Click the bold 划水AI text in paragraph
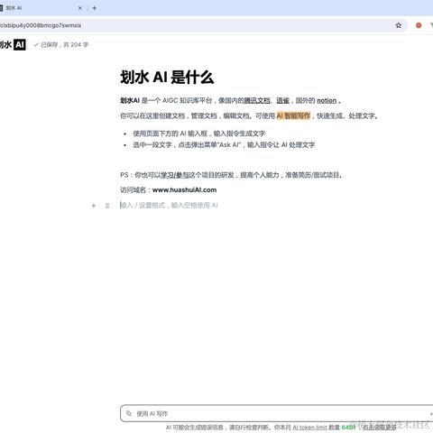This screenshot has width=433, height=433. (x=130, y=100)
